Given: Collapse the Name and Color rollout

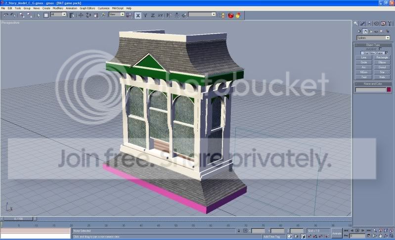Looking at the screenshot, I should [373, 84].
